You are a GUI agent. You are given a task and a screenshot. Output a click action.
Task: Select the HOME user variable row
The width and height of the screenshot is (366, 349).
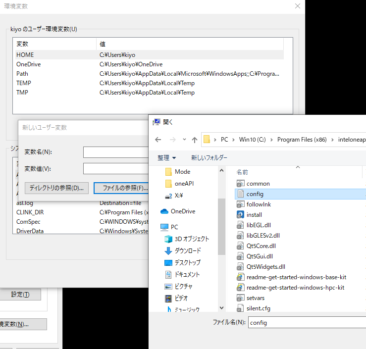click(x=150, y=55)
